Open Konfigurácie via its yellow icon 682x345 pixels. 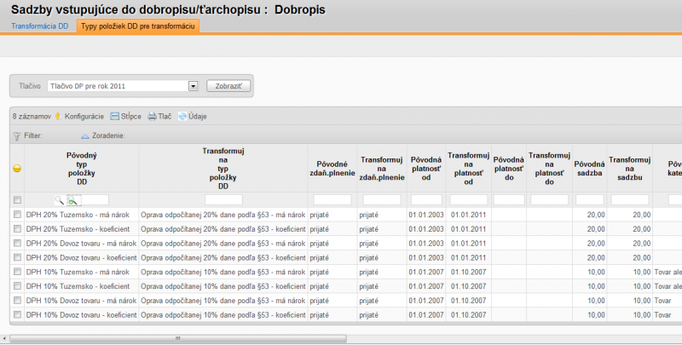pyautogui.click(x=58, y=117)
